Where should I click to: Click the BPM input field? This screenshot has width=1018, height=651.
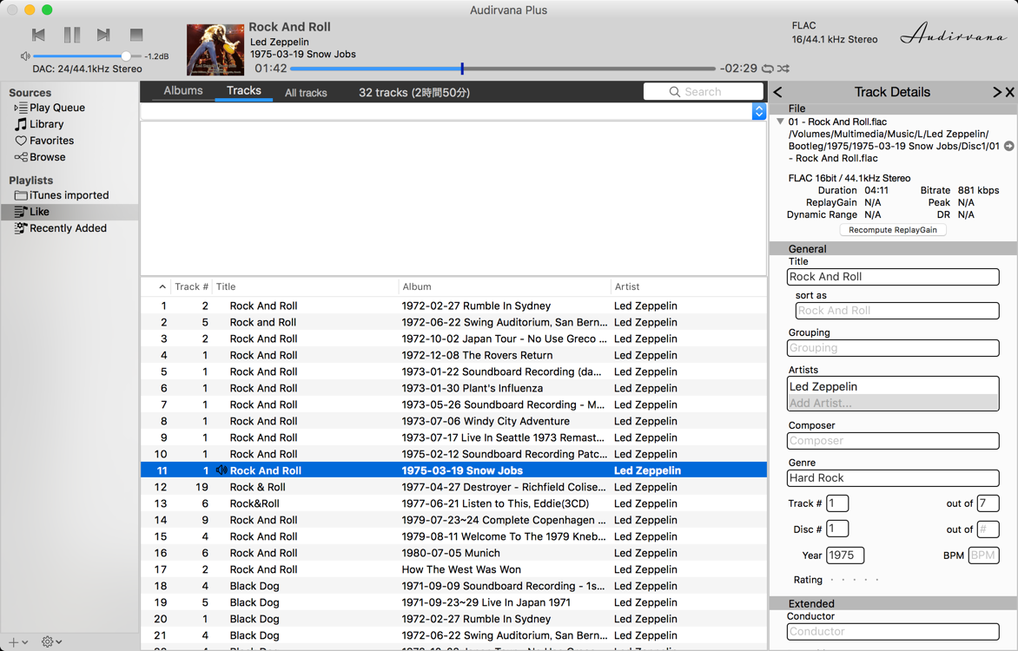pos(983,556)
